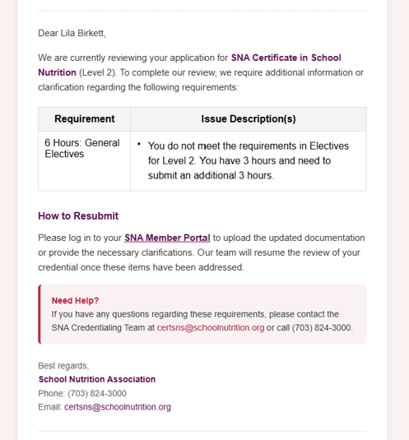Click the (Level 2) text in first paragraph
This screenshot has width=409, height=440.
tap(98, 72)
